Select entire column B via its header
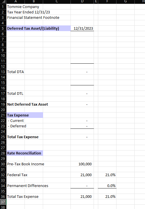The height and width of the screenshot is (209, 145). pyautogui.click(x=34, y=2)
